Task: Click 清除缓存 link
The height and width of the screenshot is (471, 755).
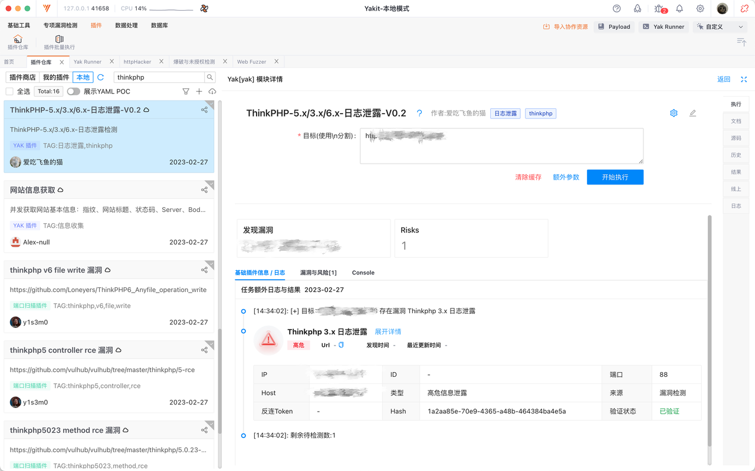Action: pyautogui.click(x=528, y=177)
